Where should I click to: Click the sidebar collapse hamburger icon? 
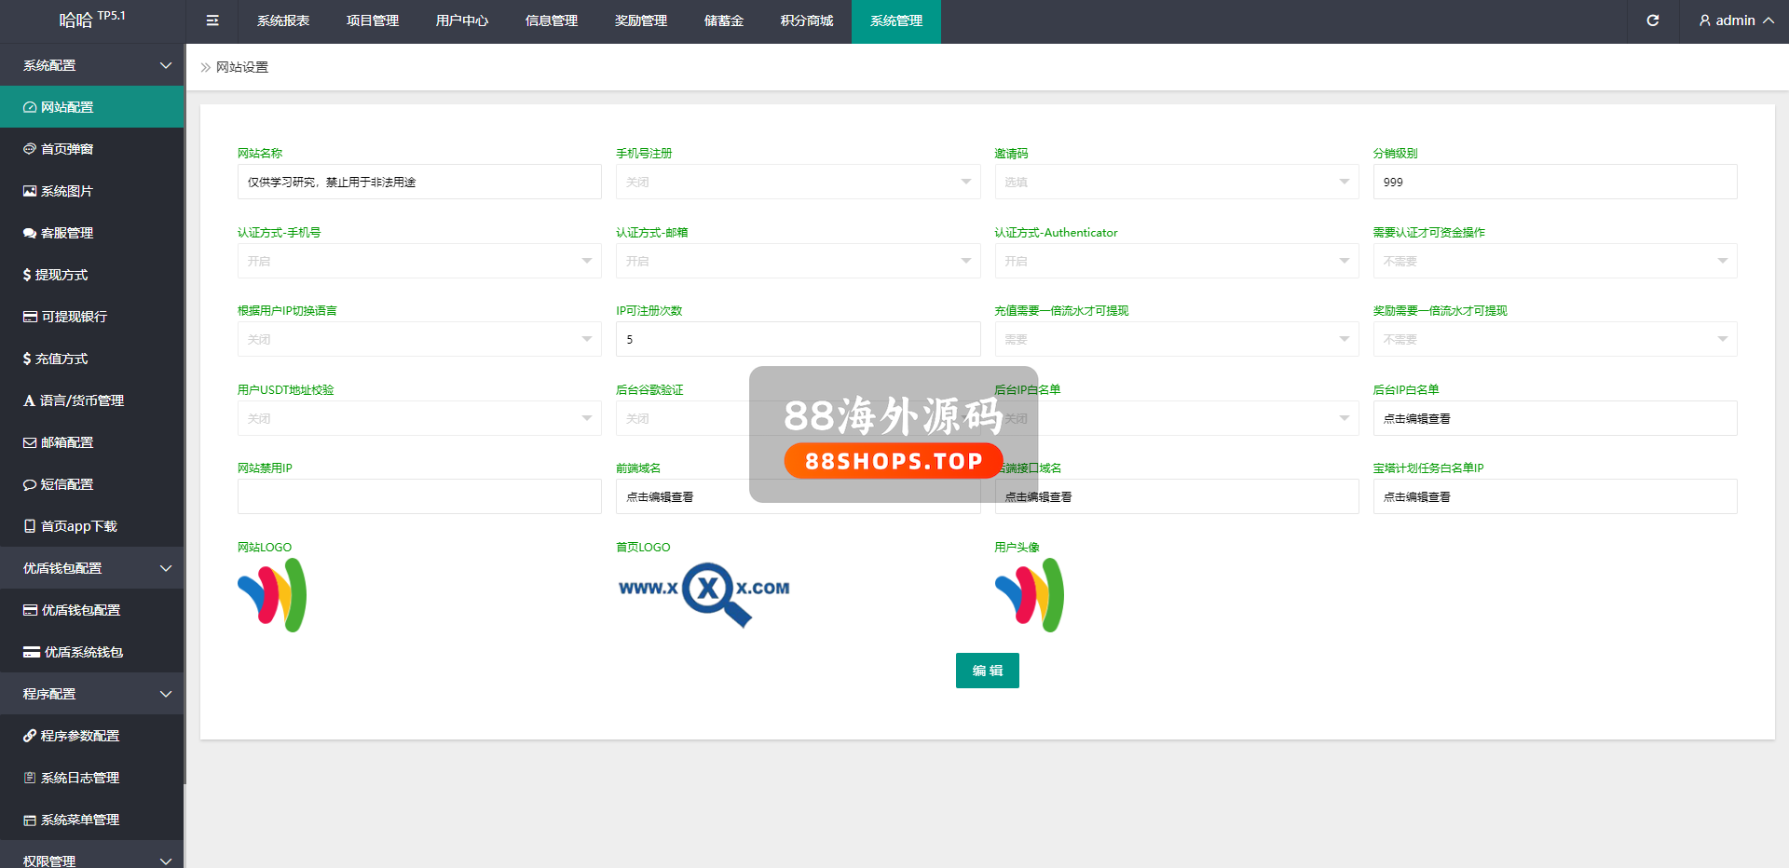coord(212,20)
